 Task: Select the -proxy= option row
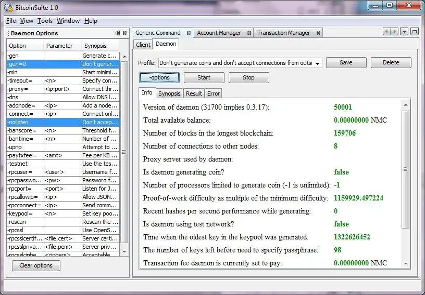click(x=63, y=89)
